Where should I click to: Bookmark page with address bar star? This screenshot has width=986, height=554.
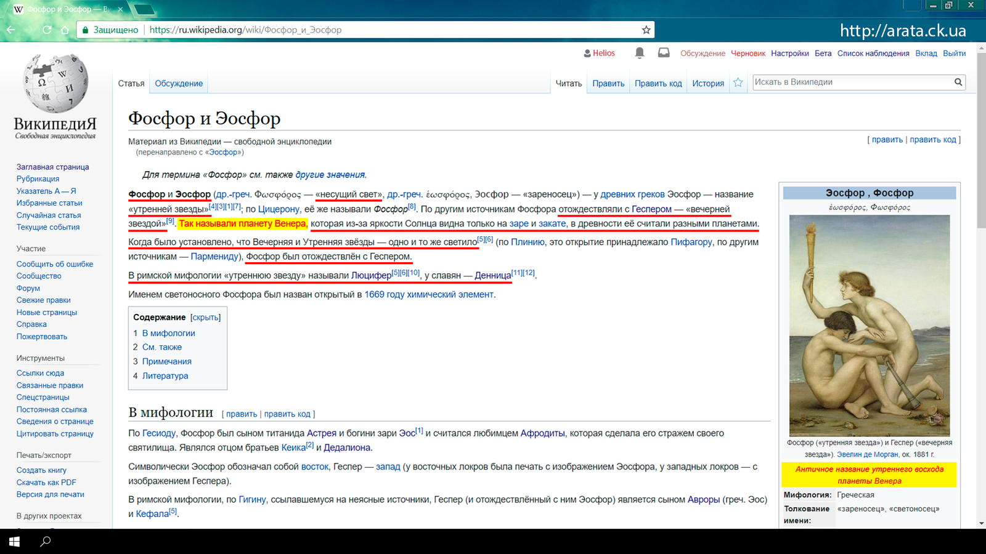(646, 30)
